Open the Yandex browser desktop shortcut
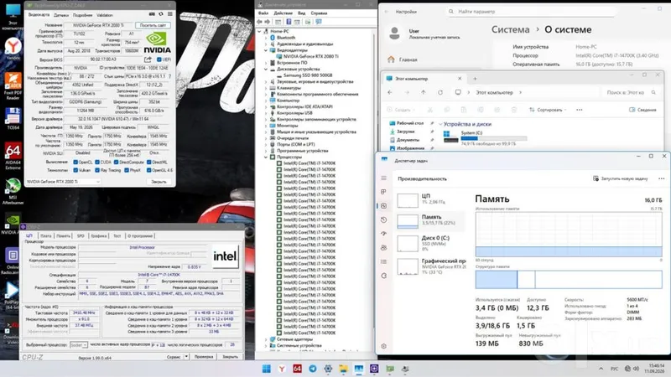The width and height of the screenshot is (671, 377). [13, 48]
